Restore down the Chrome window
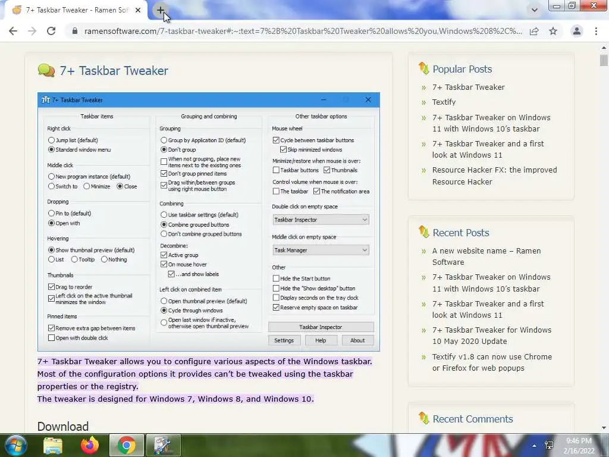 572,5
